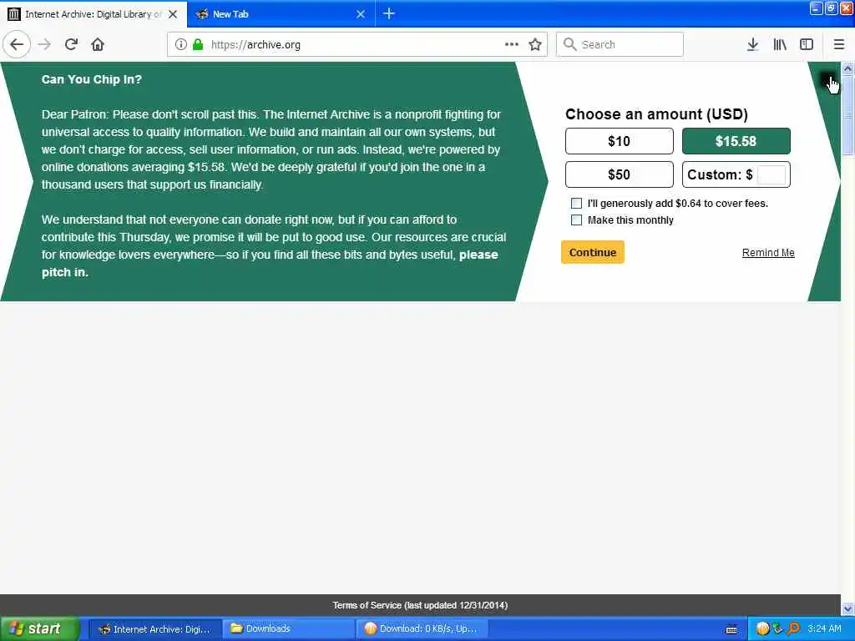855x641 pixels.
Task: Focus the browser Search box
Action: click(x=620, y=45)
